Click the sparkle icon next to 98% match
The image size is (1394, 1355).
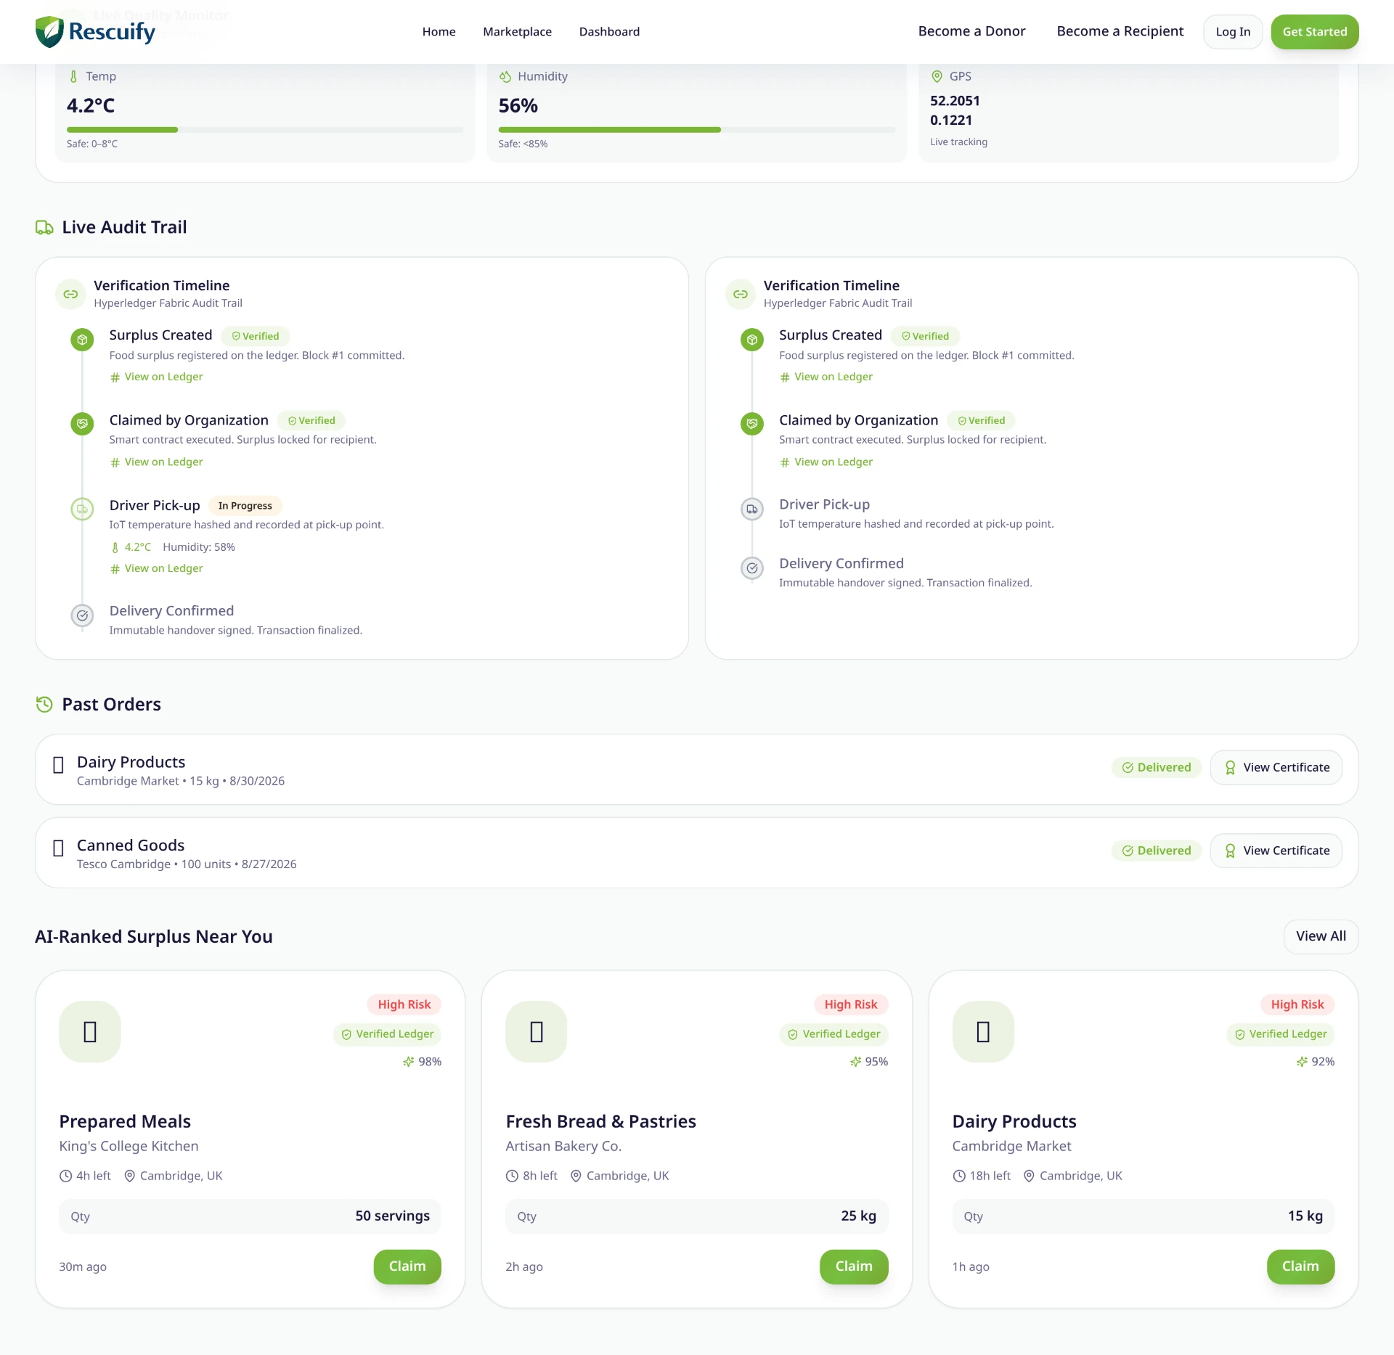(x=409, y=1062)
